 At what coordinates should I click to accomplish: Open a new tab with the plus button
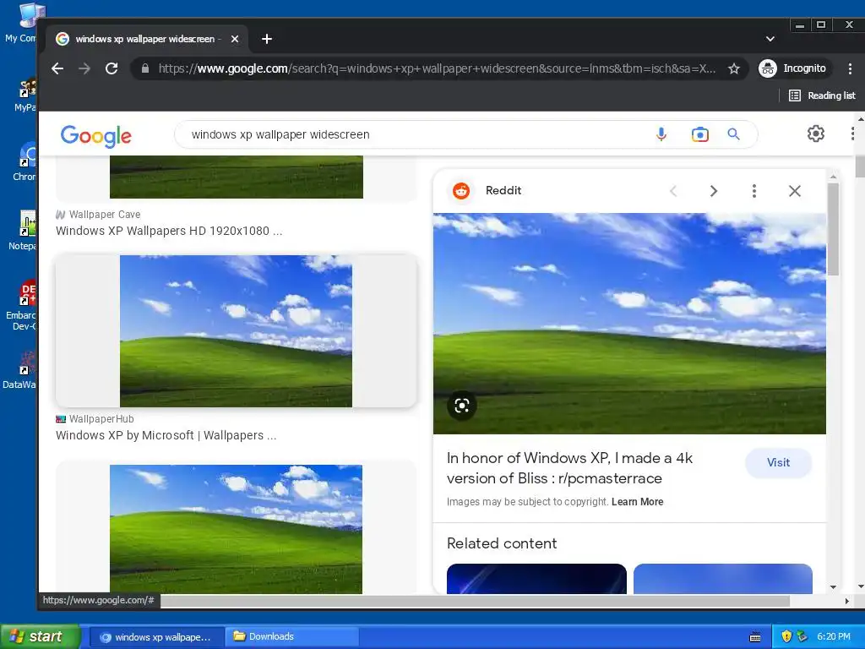coord(266,39)
